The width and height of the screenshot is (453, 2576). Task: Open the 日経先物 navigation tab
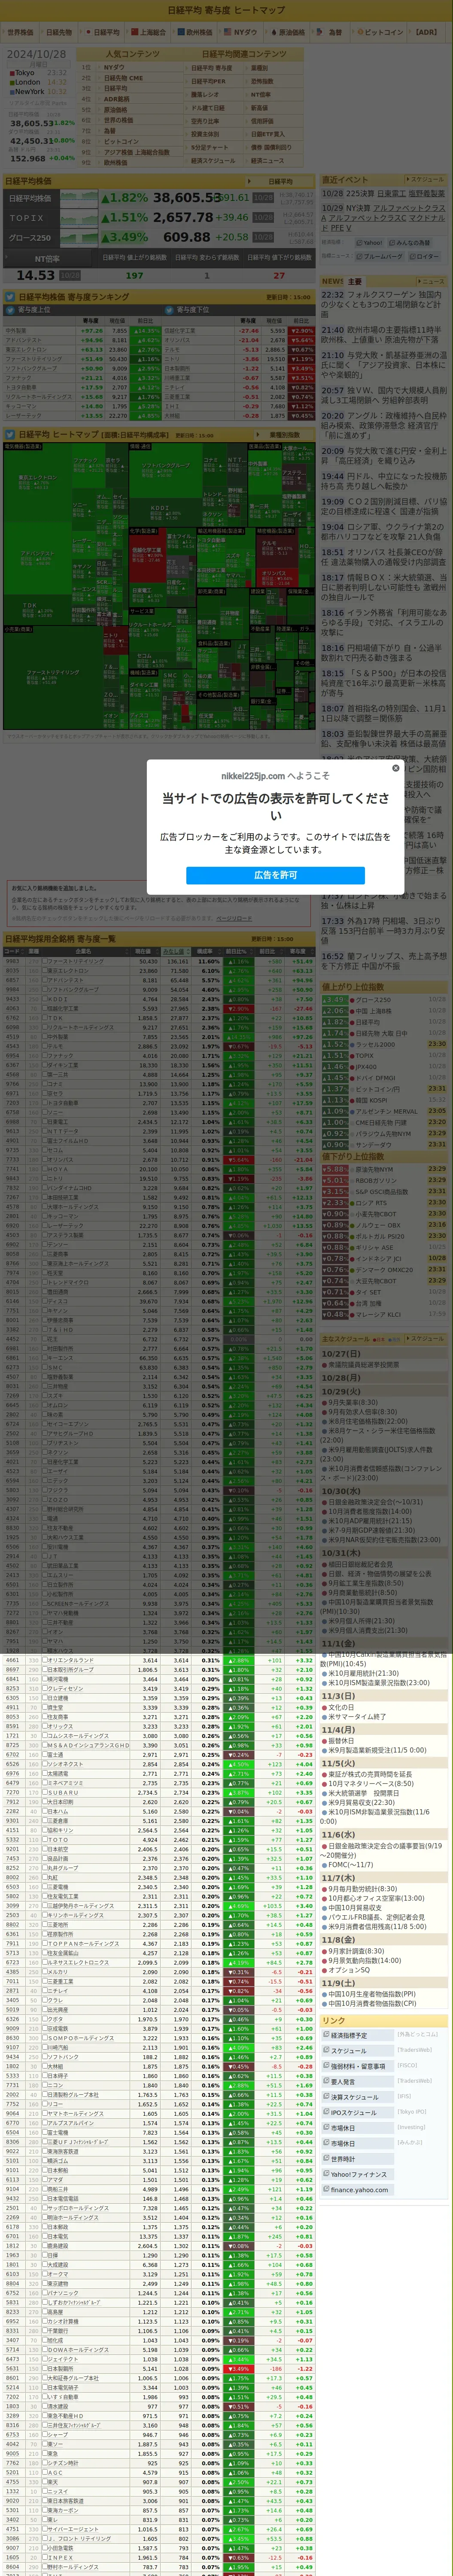[x=59, y=32]
